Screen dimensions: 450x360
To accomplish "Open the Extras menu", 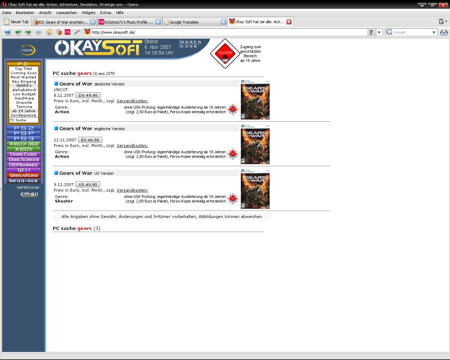I will point(105,12).
